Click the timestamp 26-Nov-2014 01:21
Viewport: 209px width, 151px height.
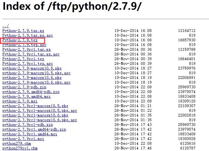point(133,106)
